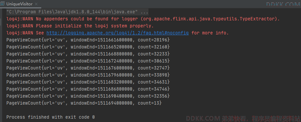Viewport: 301px width, 122px height.
Task: Click the "No appenders could be found" warning
Action: point(143,19)
